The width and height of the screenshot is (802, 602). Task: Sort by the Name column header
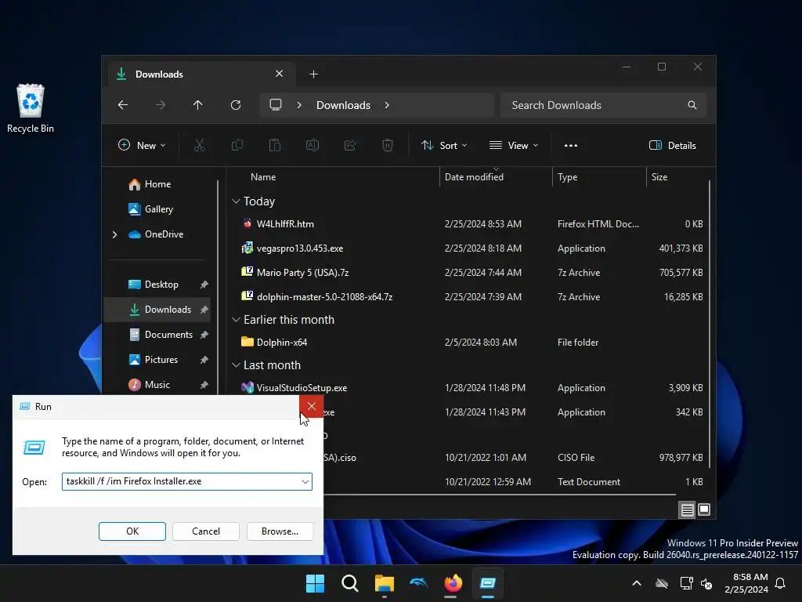click(263, 177)
